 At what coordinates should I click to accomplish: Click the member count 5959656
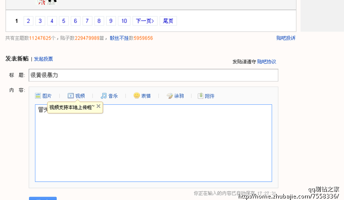(143, 38)
